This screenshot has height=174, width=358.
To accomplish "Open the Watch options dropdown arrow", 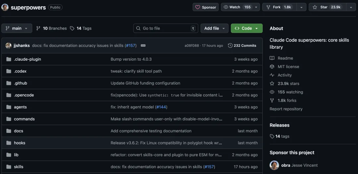I will click(256, 7).
